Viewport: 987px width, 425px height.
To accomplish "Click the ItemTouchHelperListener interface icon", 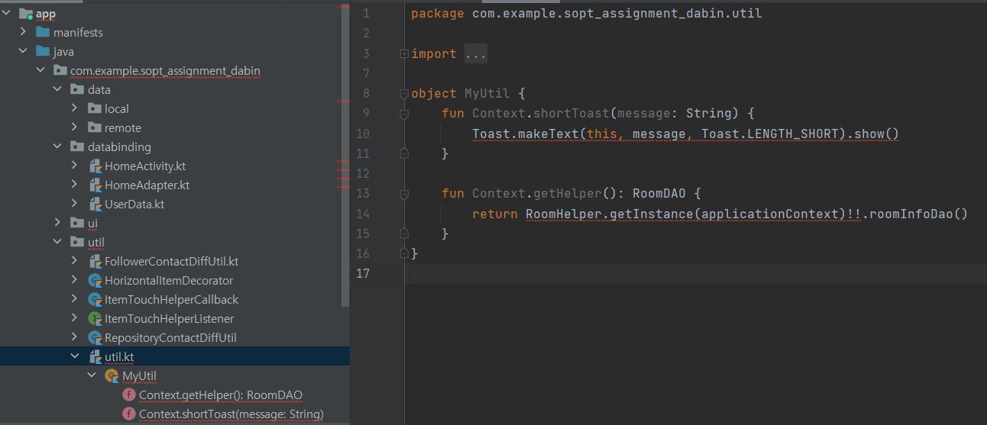I will [95, 318].
